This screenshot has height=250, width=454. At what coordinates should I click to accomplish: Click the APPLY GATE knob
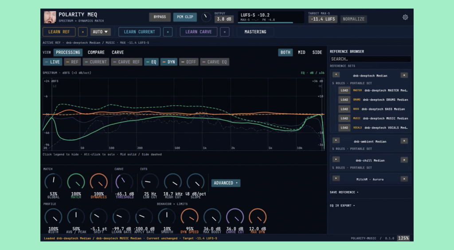[x=144, y=217]
